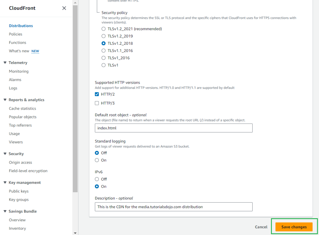Close the CloudFront sidebar panel
The image size is (319, 235).
[x=64, y=8]
